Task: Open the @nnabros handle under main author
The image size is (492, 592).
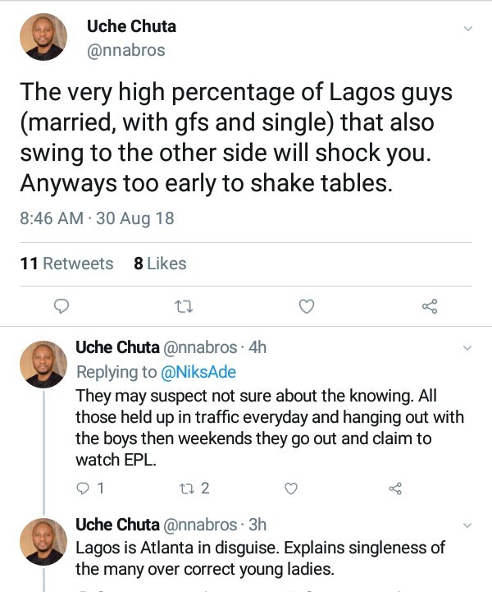Action: 126,50
